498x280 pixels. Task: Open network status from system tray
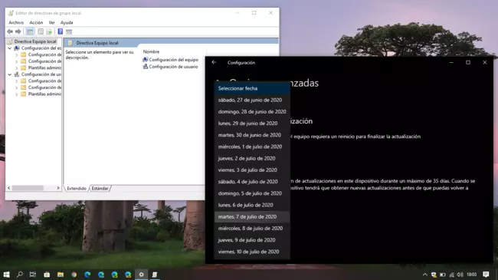coord(451,275)
